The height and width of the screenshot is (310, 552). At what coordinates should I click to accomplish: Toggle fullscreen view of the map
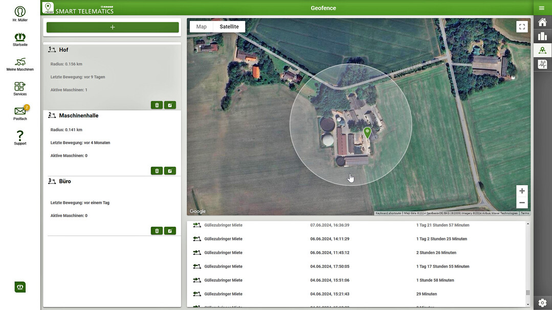click(x=522, y=26)
